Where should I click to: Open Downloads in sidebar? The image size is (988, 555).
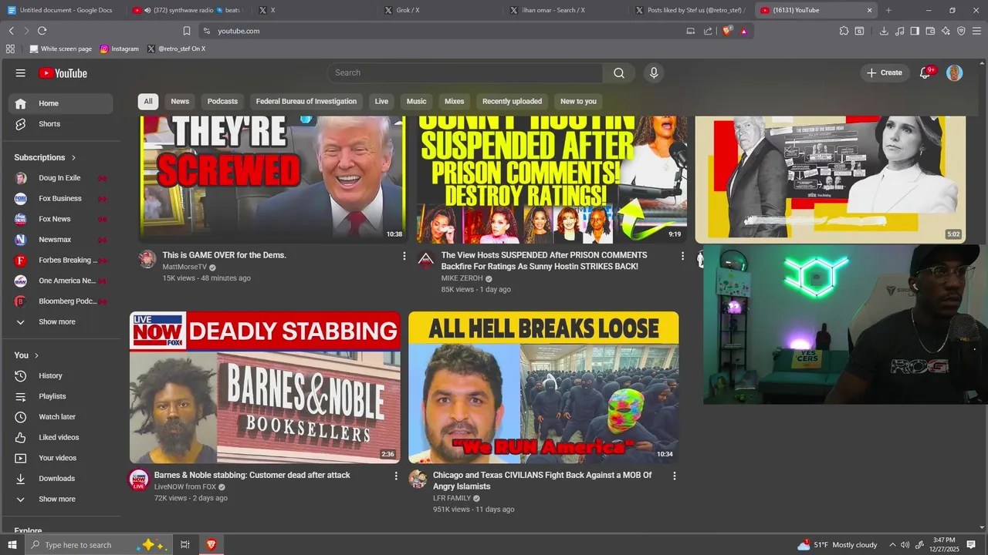[60, 479]
